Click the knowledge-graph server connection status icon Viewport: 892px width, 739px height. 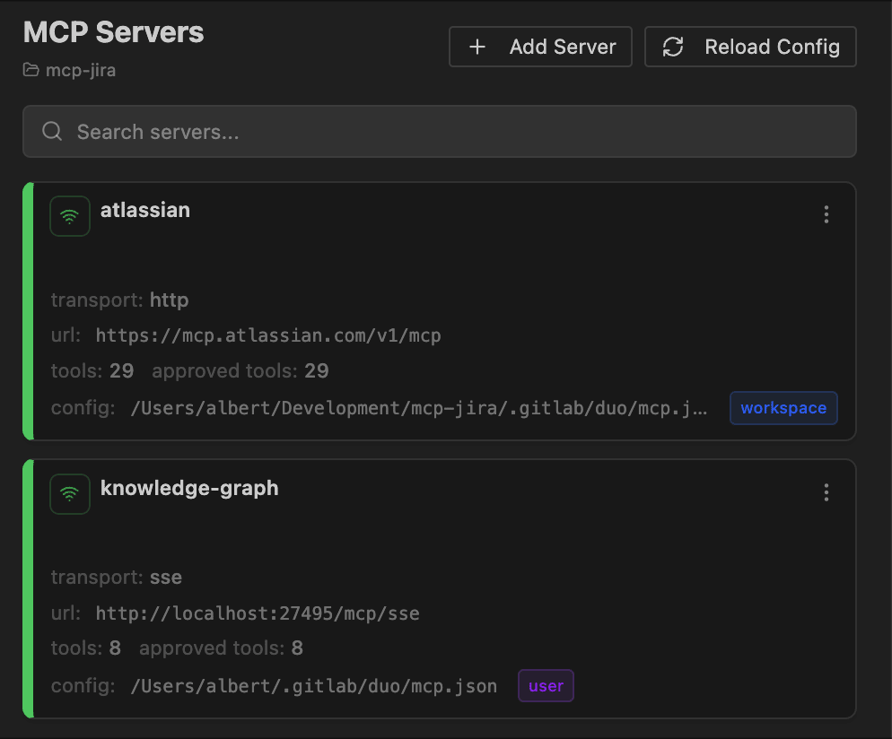pos(69,493)
